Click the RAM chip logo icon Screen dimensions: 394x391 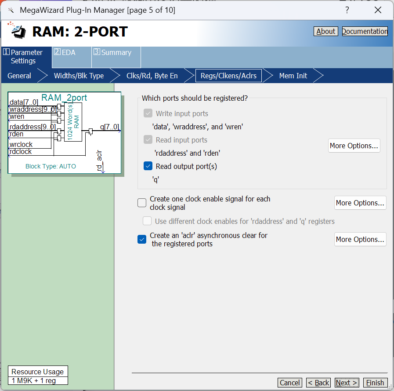tap(17, 31)
